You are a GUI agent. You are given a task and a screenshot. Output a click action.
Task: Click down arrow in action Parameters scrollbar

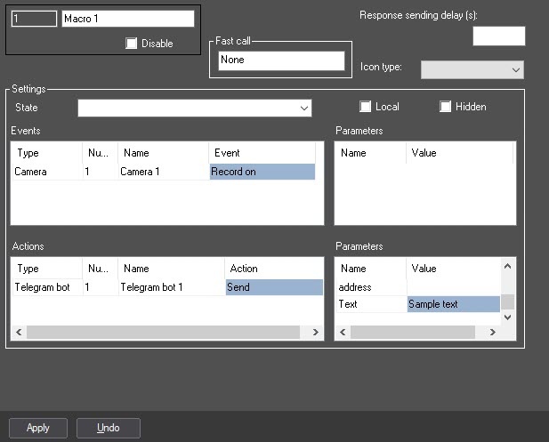507,317
